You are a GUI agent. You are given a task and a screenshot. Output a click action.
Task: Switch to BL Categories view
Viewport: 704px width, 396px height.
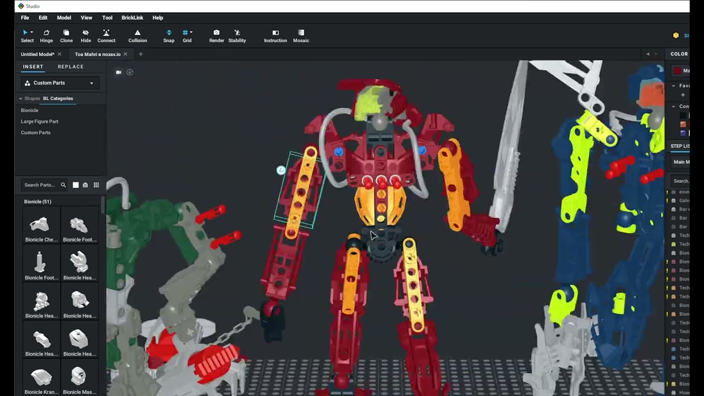[x=58, y=98]
